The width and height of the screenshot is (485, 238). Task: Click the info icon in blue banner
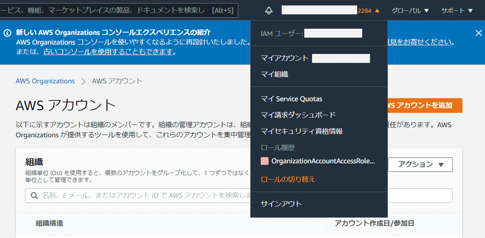pos(7,33)
